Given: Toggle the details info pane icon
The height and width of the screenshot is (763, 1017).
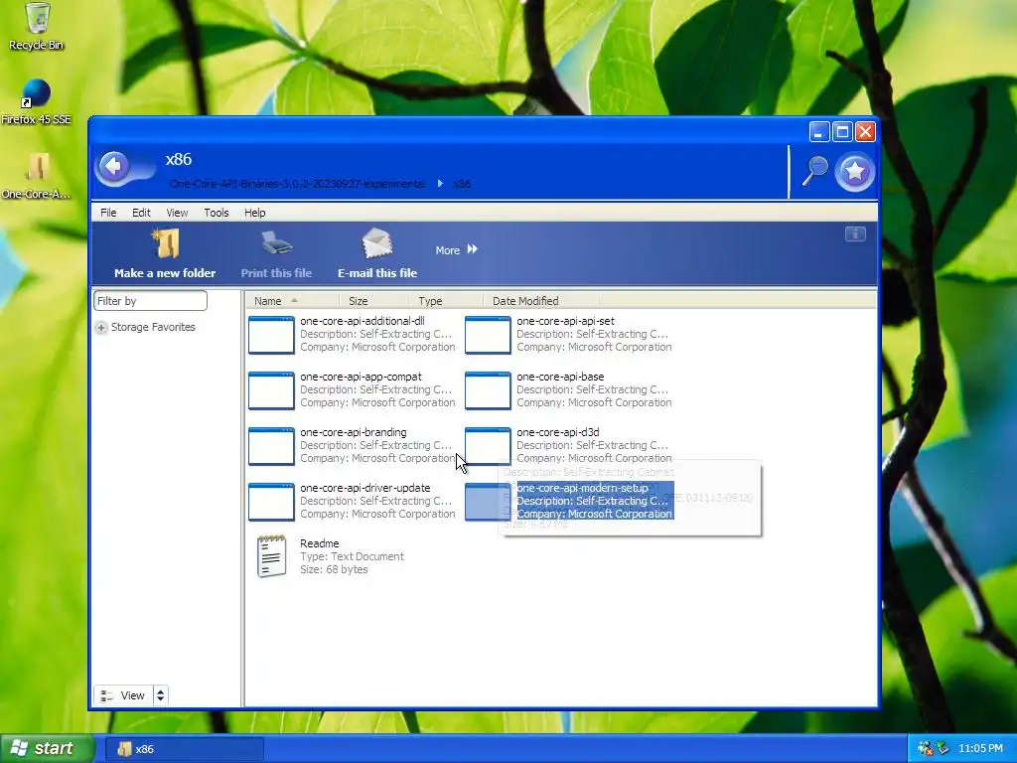Looking at the screenshot, I should click(855, 234).
